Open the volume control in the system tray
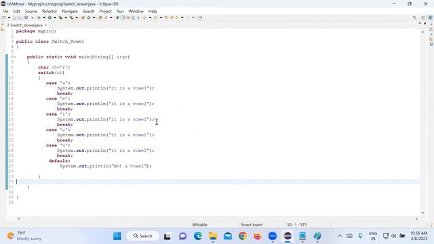The width and height of the screenshot is (434, 244). [394, 236]
